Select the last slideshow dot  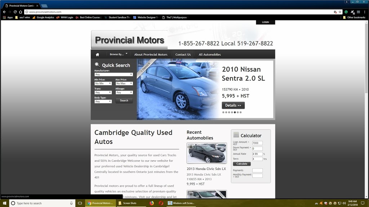240,112
